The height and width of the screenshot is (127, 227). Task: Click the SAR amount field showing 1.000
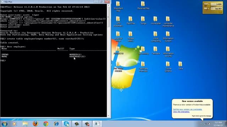tap(216, 4)
